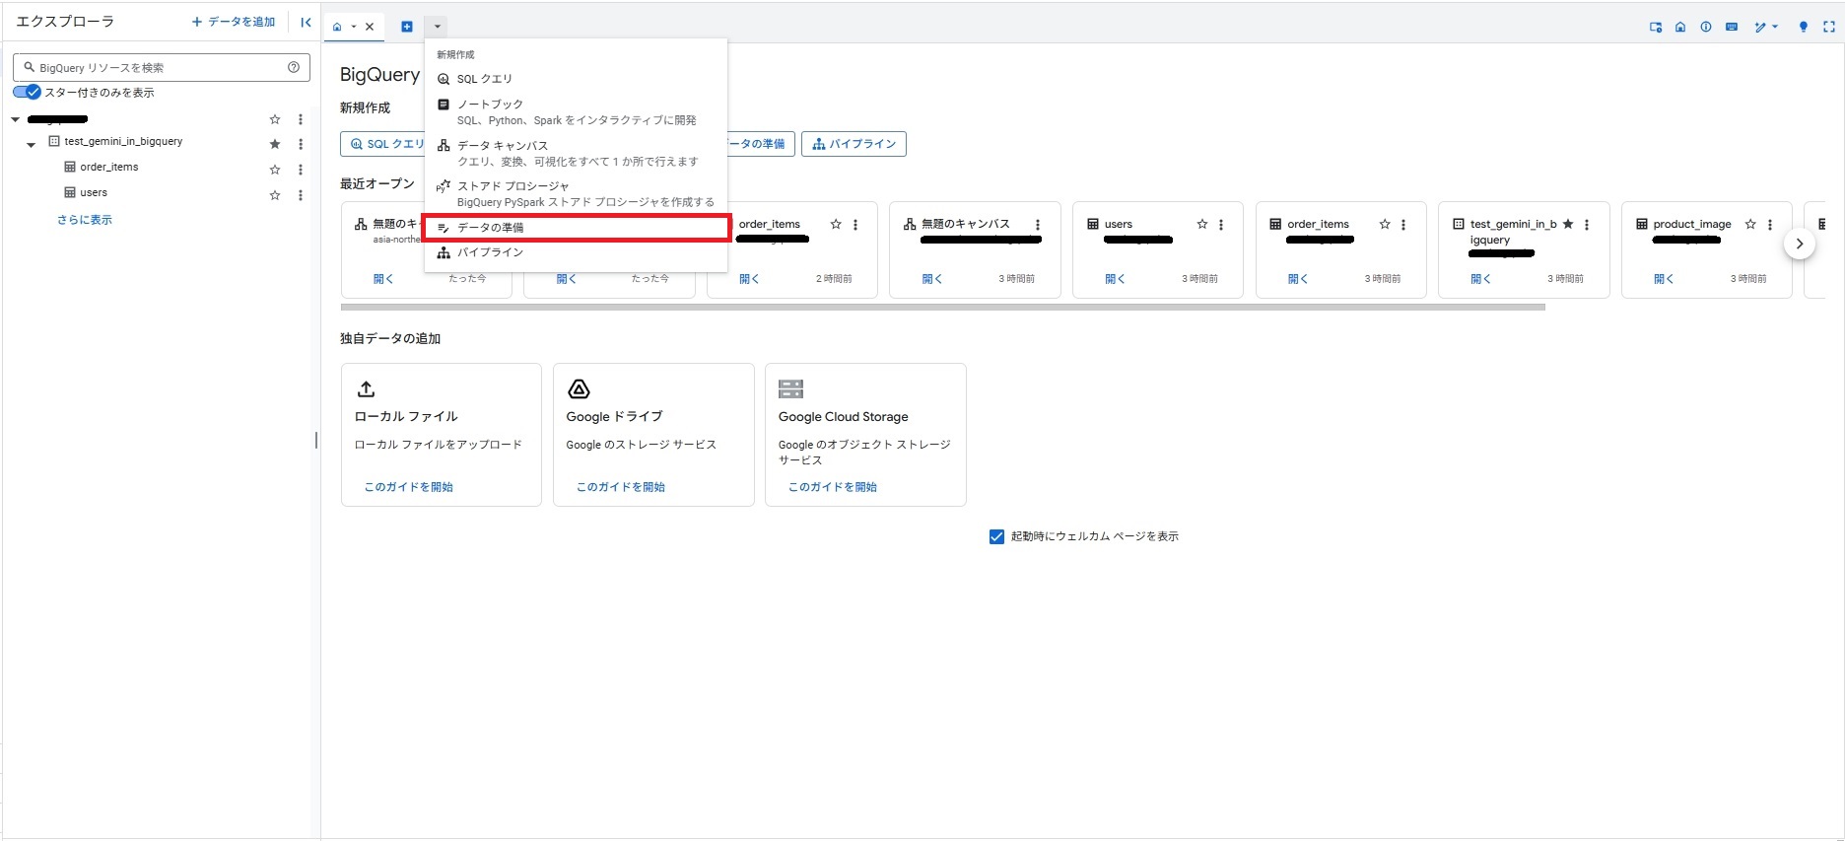
Task: Unstar the test_gemini_in_bigquery dataset
Action: point(275,144)
